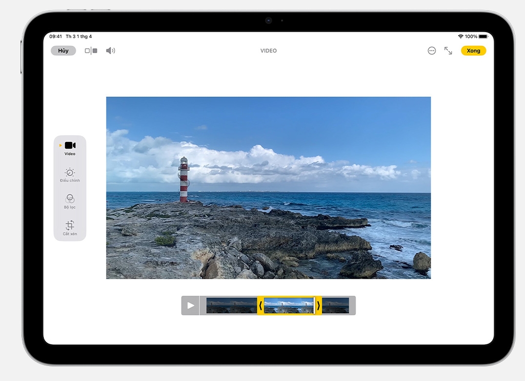Screen dimensions: 525x381
Task: Play the video using the play button
Action: click(191, 305)
